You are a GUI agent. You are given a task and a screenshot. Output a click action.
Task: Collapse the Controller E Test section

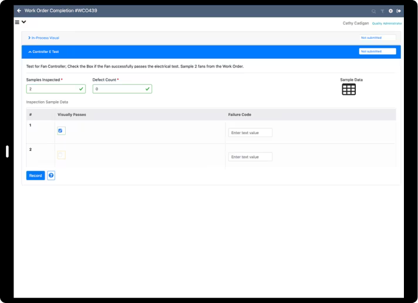tap(43, 51)
